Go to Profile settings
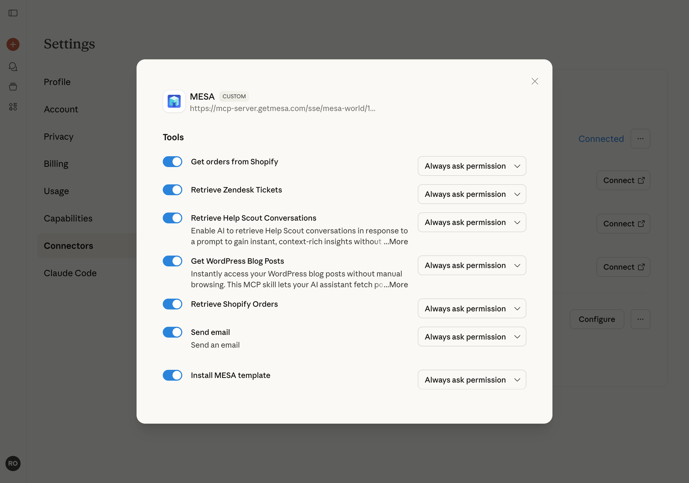689x483 pixels. point(57,82)
